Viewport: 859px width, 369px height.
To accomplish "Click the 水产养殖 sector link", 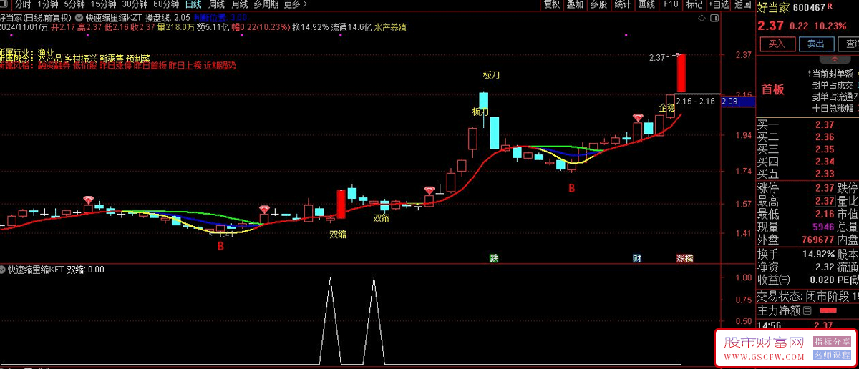I will point(390,27).
